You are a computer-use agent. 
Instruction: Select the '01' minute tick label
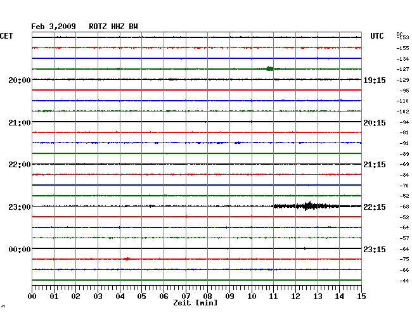tap(54, 296)
